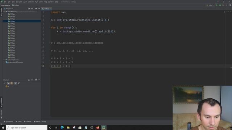The width and height of the screenshot is (232, 130).
Task: Toggle the Project tool window side tab
Action: [1, 12]
